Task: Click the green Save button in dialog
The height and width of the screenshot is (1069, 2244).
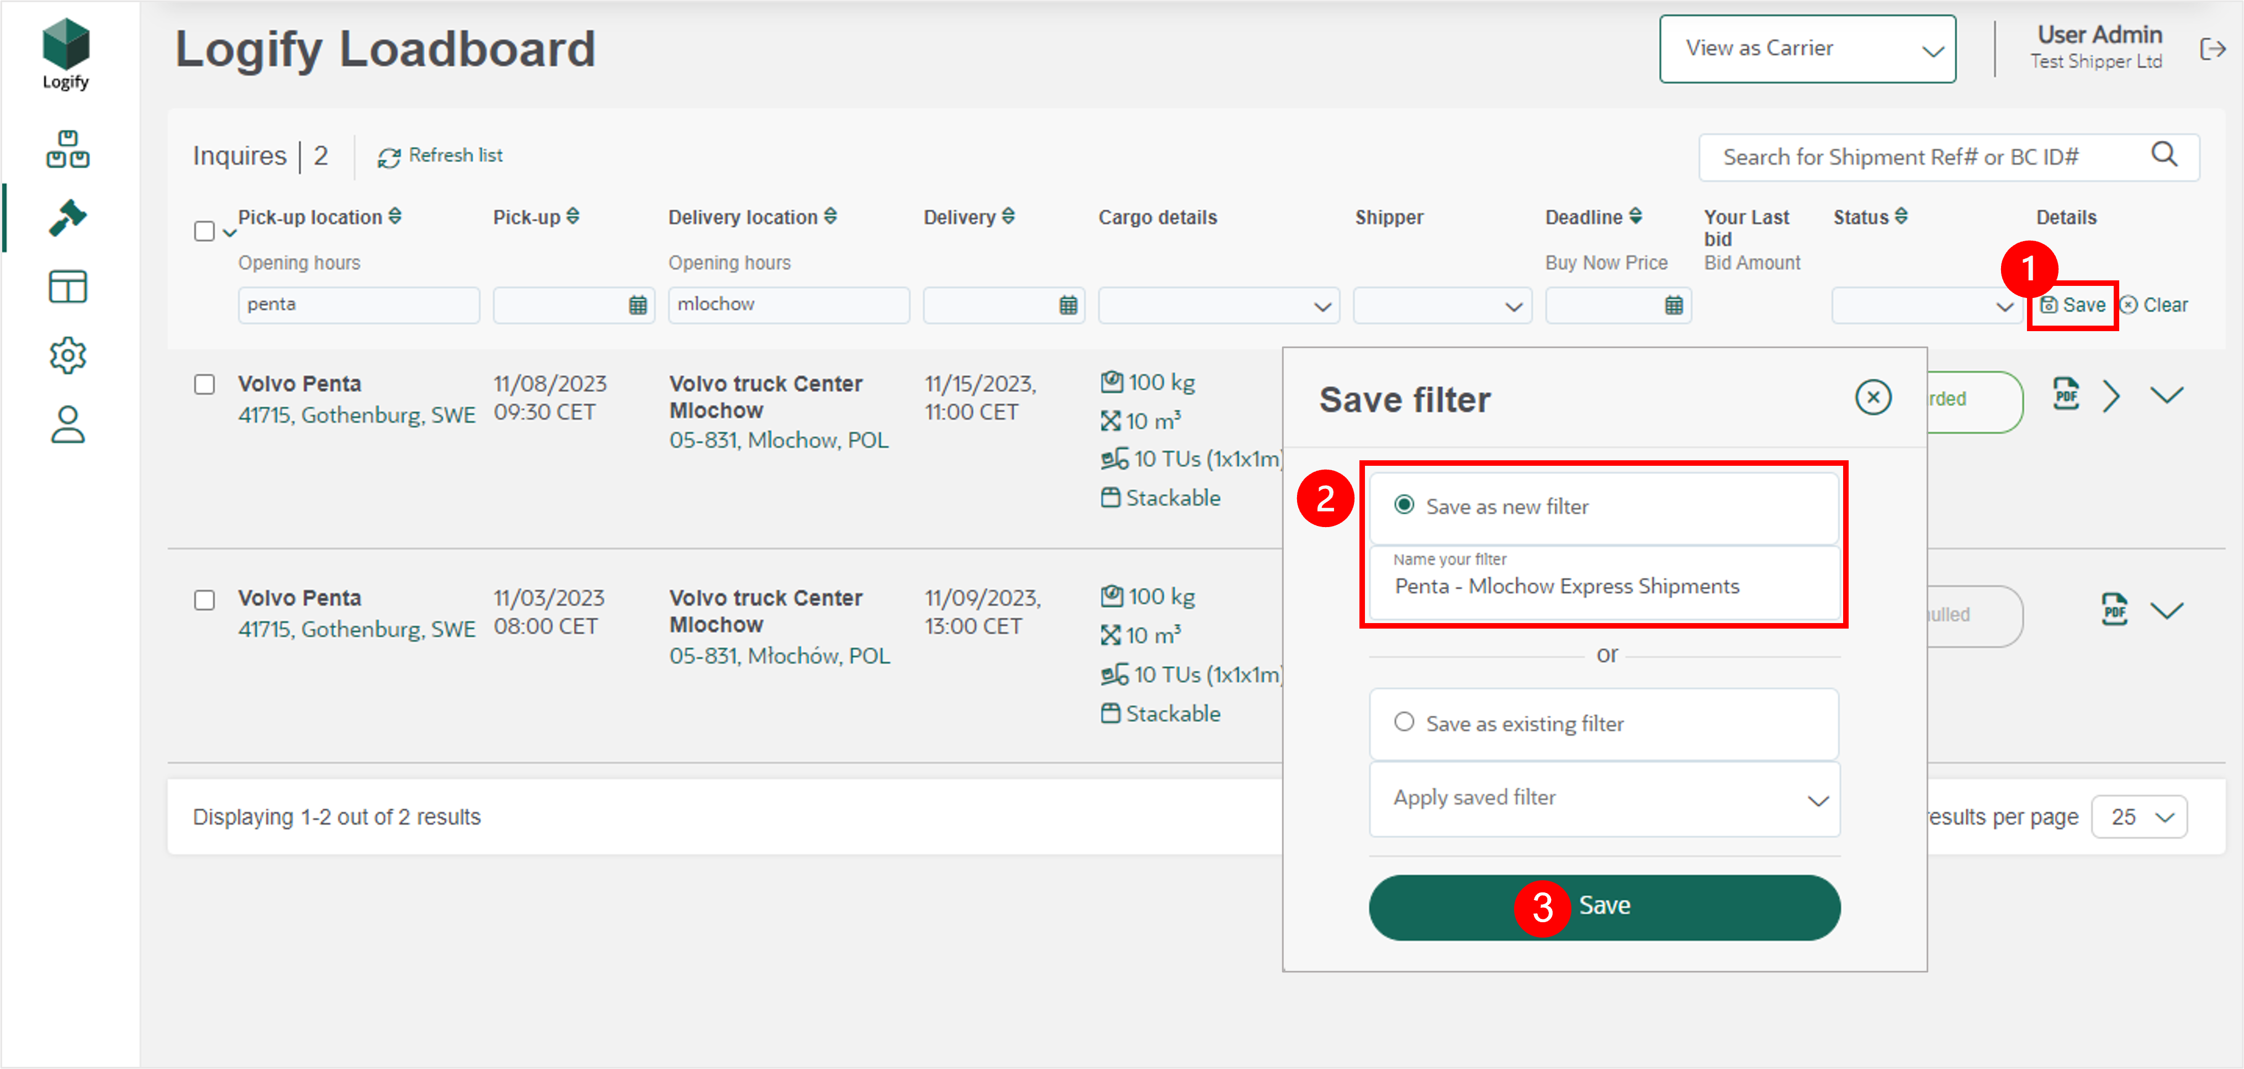Action: click(1603, 907)
